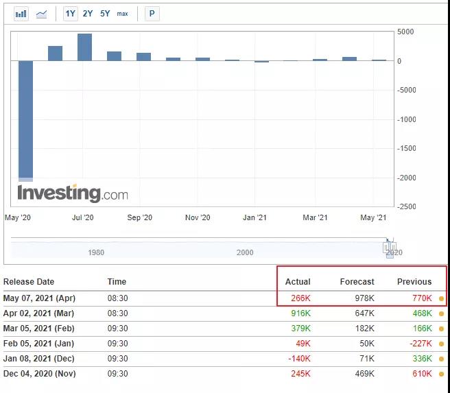Select the max time range
This screenshot has width=450, height=393.
pyautogui.click(x=122, y=14)
